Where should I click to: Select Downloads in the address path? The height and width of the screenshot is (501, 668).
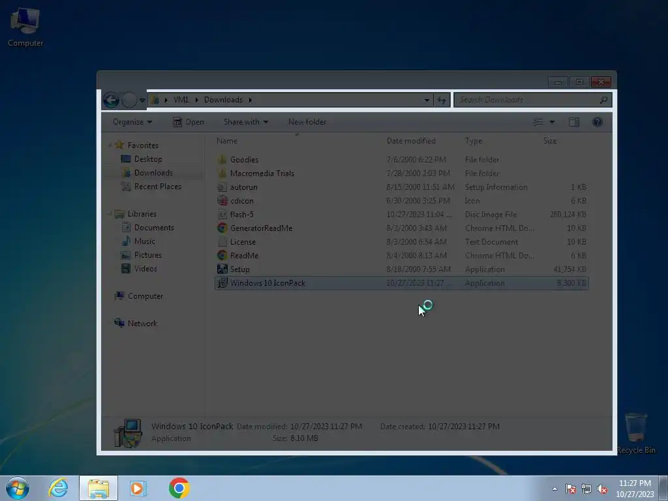[x=223, y=100]
